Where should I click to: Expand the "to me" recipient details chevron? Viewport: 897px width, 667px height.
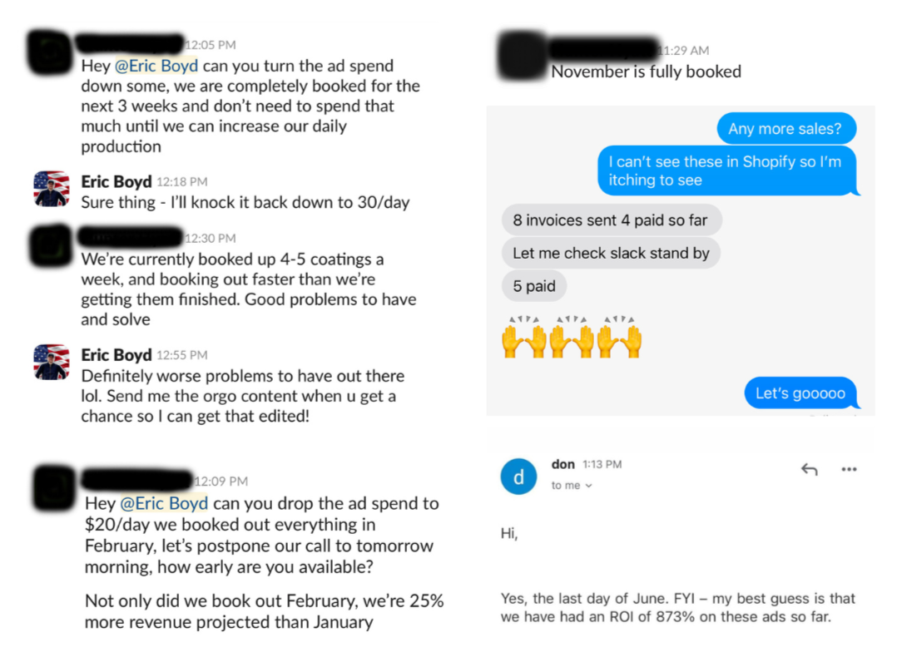[589, 486]
